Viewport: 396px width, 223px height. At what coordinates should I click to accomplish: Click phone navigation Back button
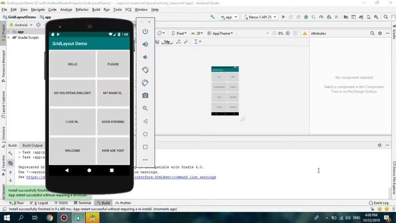(x=67, y=170)
